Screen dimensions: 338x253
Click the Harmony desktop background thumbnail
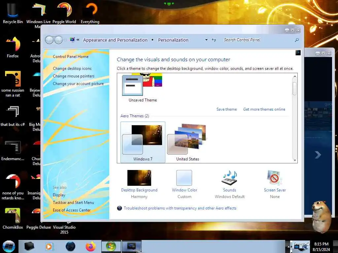(139, 178)
